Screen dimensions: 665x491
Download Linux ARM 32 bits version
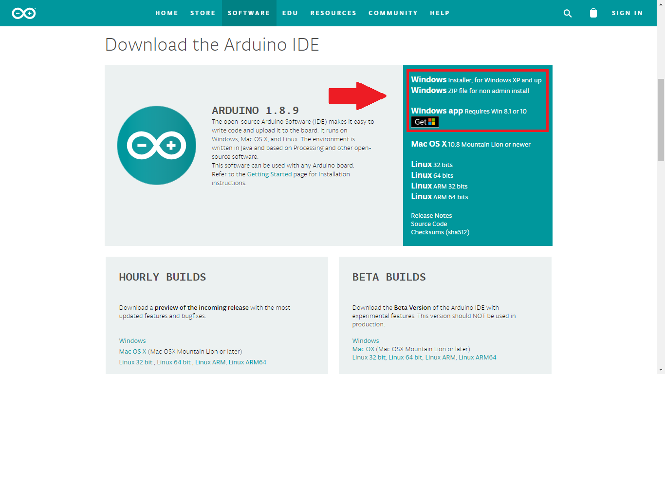point(439,186)
